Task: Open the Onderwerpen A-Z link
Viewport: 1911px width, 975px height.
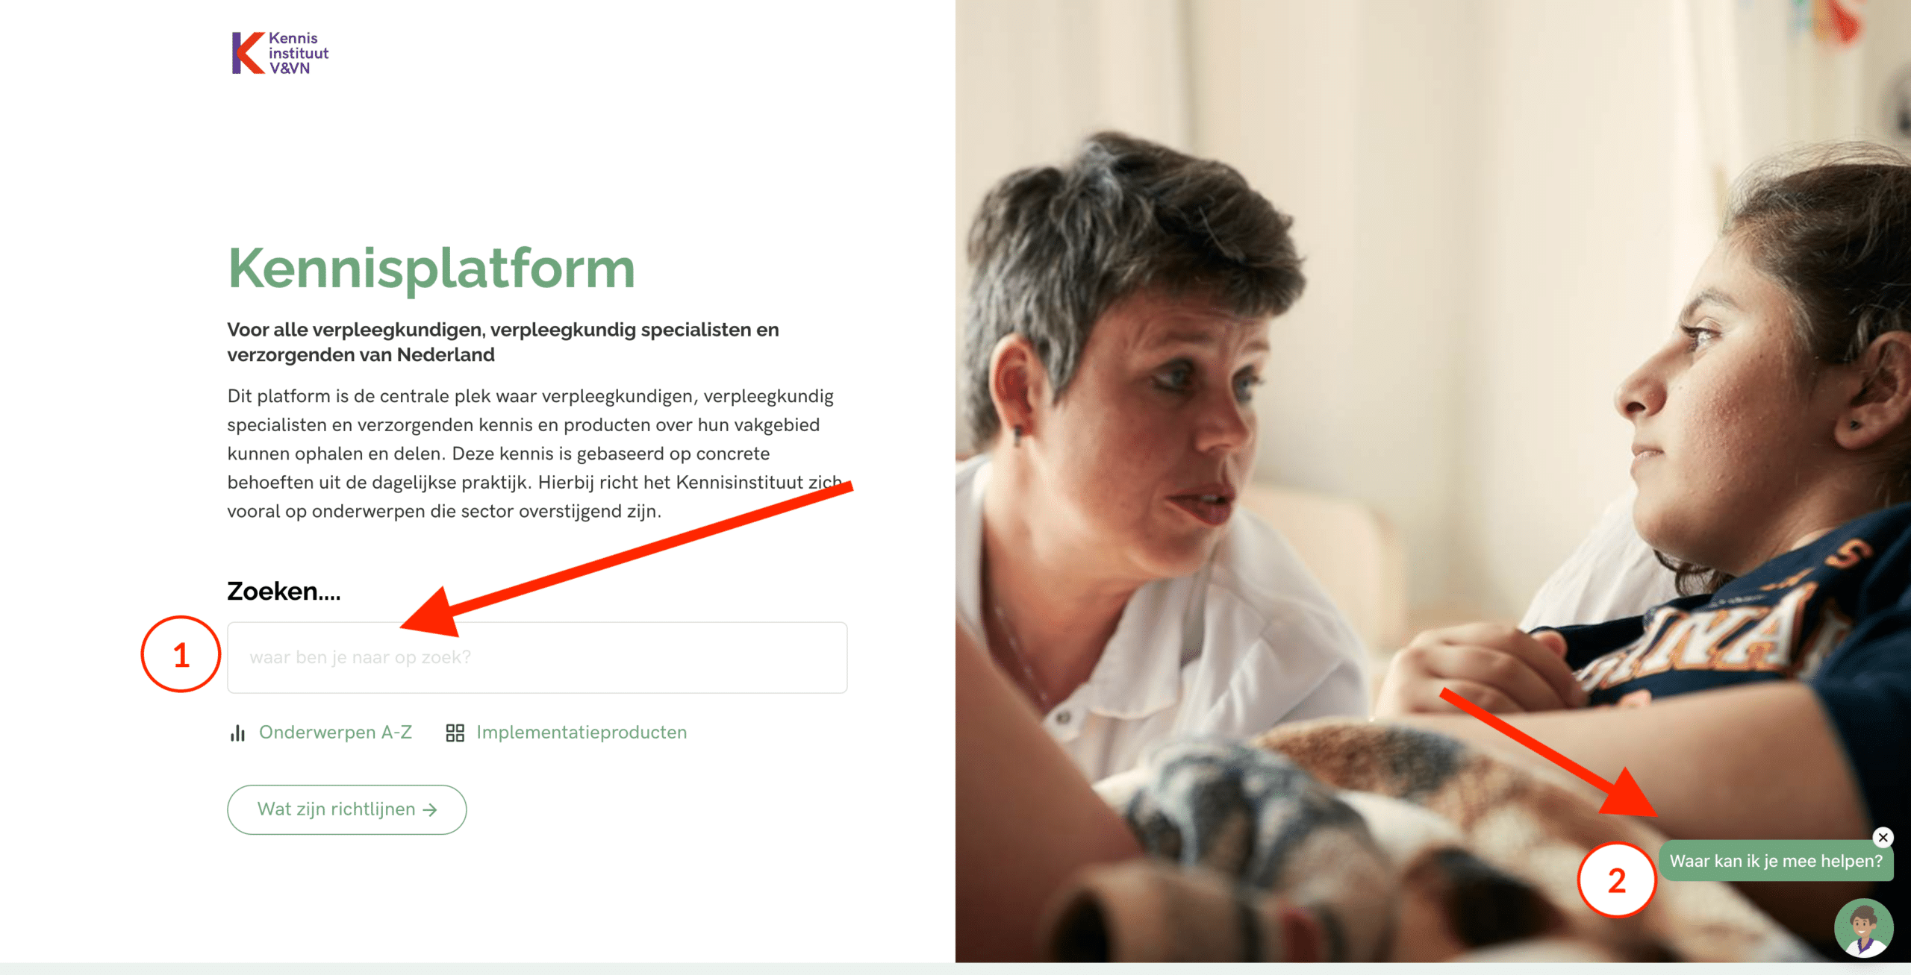Action: click(x=335, y=733)
